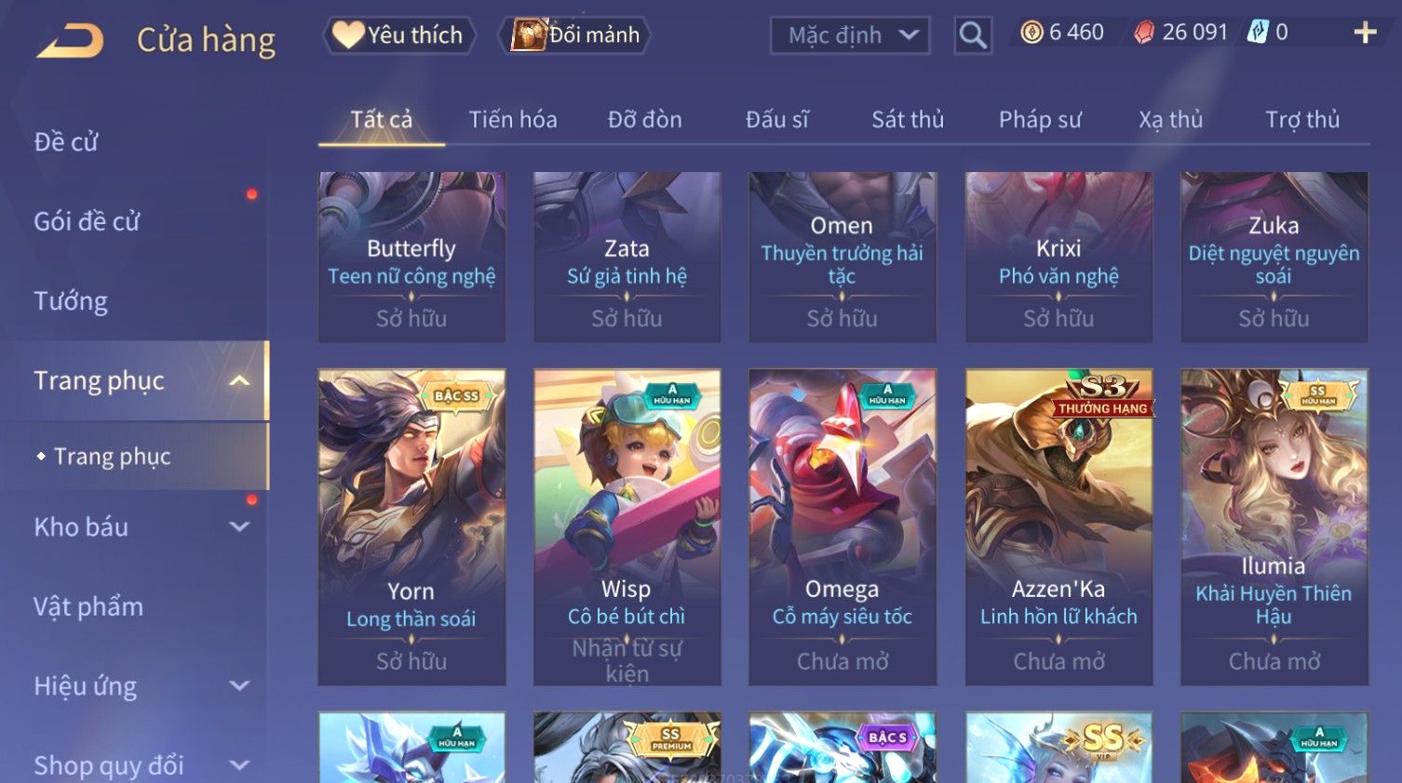1402x783 pixels.
Task: Click the back arrow icon
Action: (x=69, y=41)
